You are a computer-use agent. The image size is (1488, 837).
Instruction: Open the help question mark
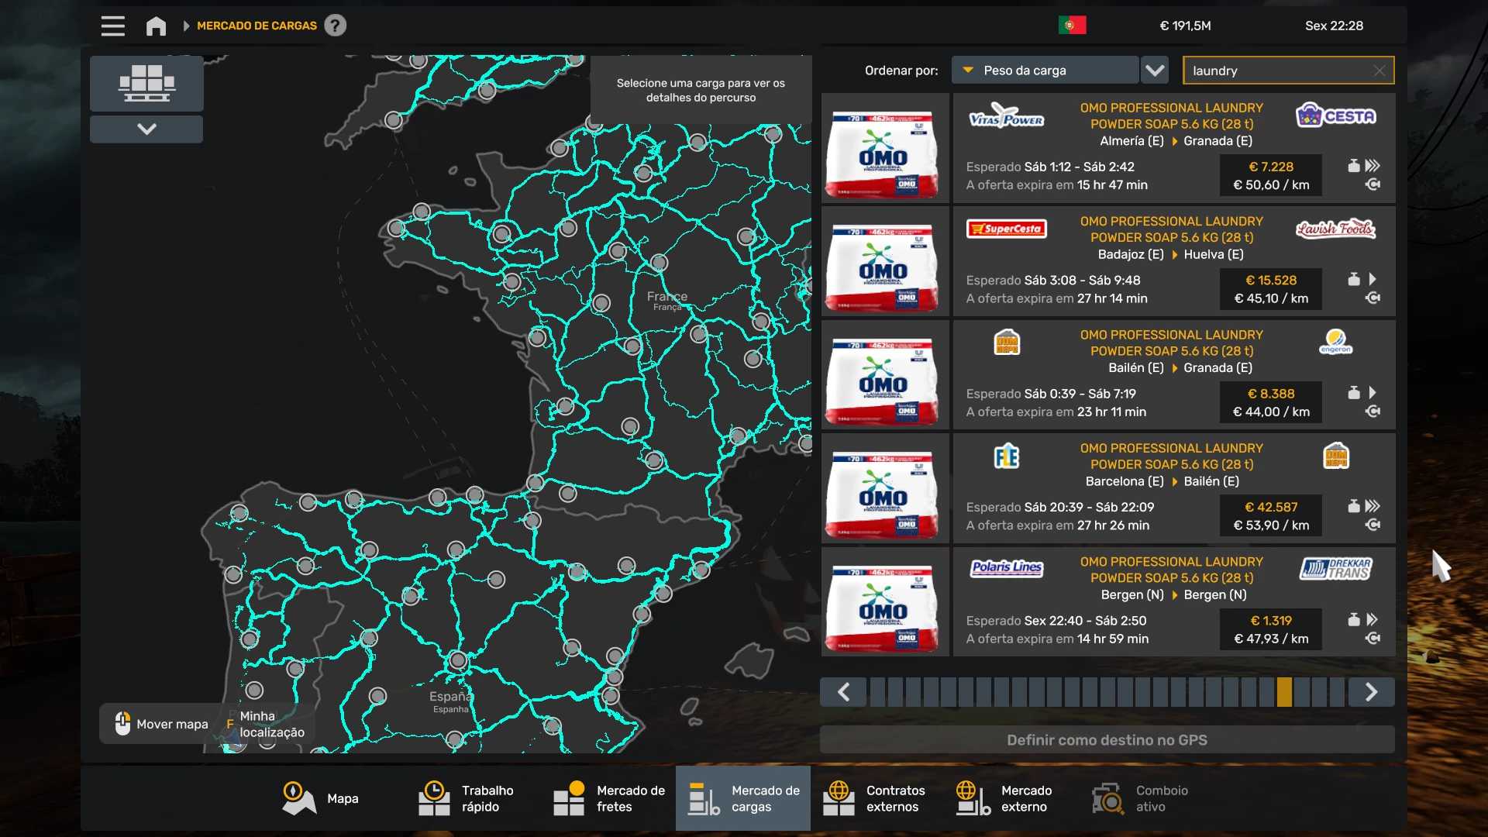(335, 26)
